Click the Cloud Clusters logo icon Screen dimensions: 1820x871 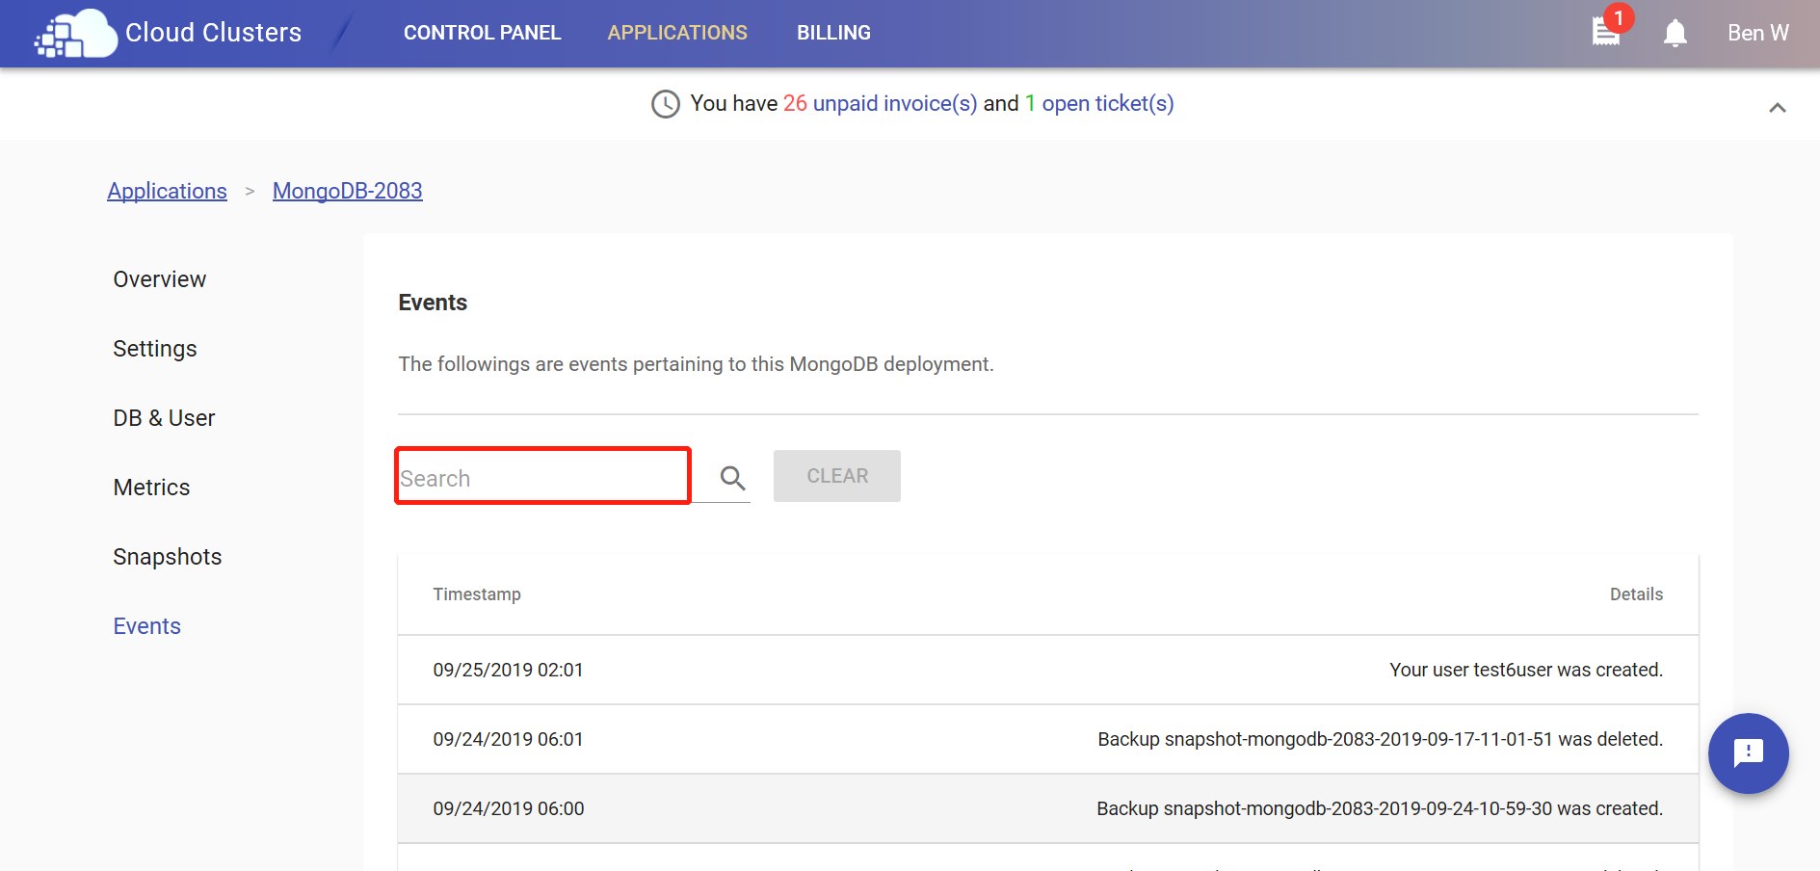(76, 34)
